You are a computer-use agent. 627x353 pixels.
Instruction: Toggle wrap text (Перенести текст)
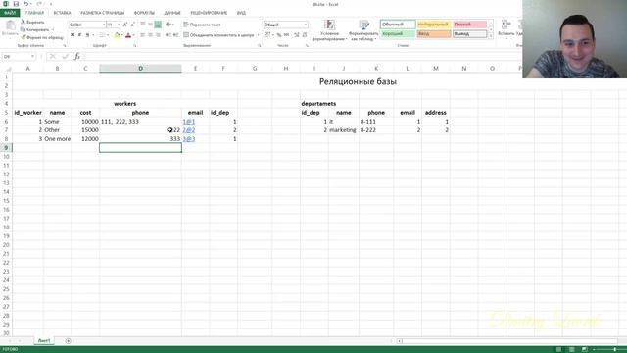[x=202, y=25]
